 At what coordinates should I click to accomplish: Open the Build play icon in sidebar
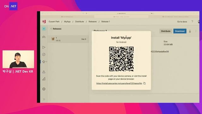pos(44,47)
